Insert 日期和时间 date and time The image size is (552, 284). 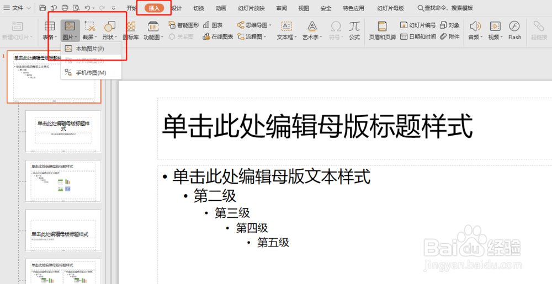point(418,36)
